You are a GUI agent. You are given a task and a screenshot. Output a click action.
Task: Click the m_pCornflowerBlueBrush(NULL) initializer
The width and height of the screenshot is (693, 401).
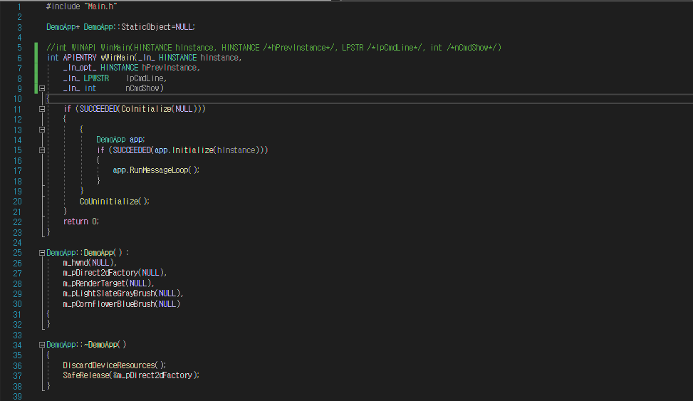122,303
